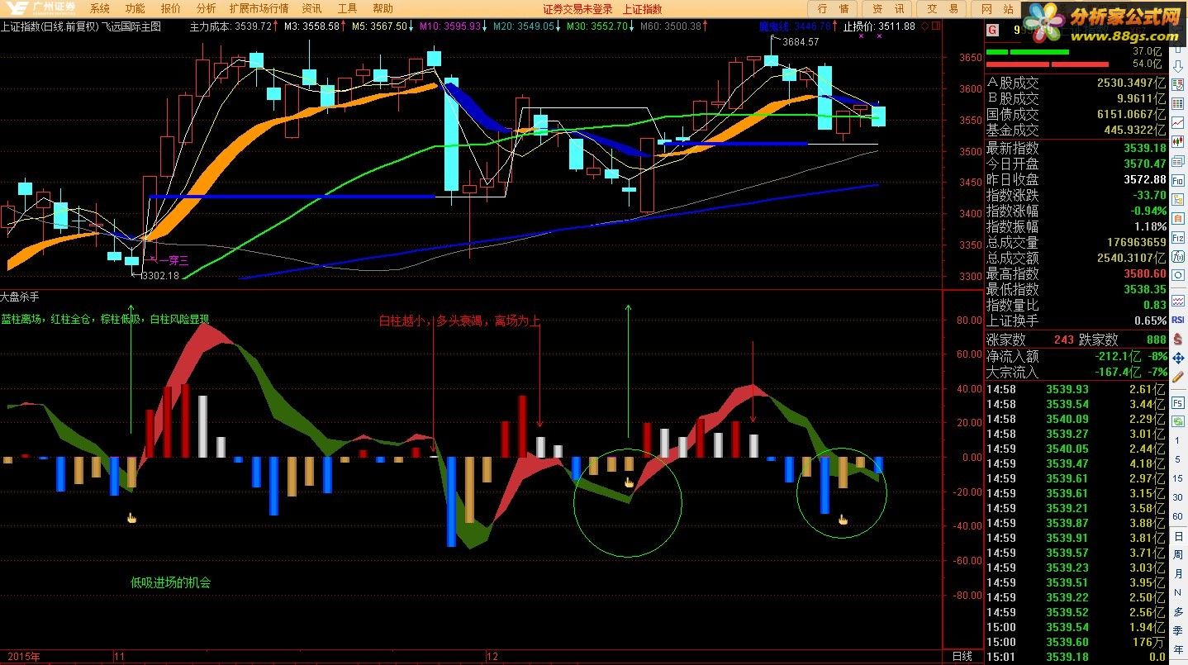This screenshot has height=665, width=1188.
Task: Open the 帮助 menu
Action: tap(383, 8)
